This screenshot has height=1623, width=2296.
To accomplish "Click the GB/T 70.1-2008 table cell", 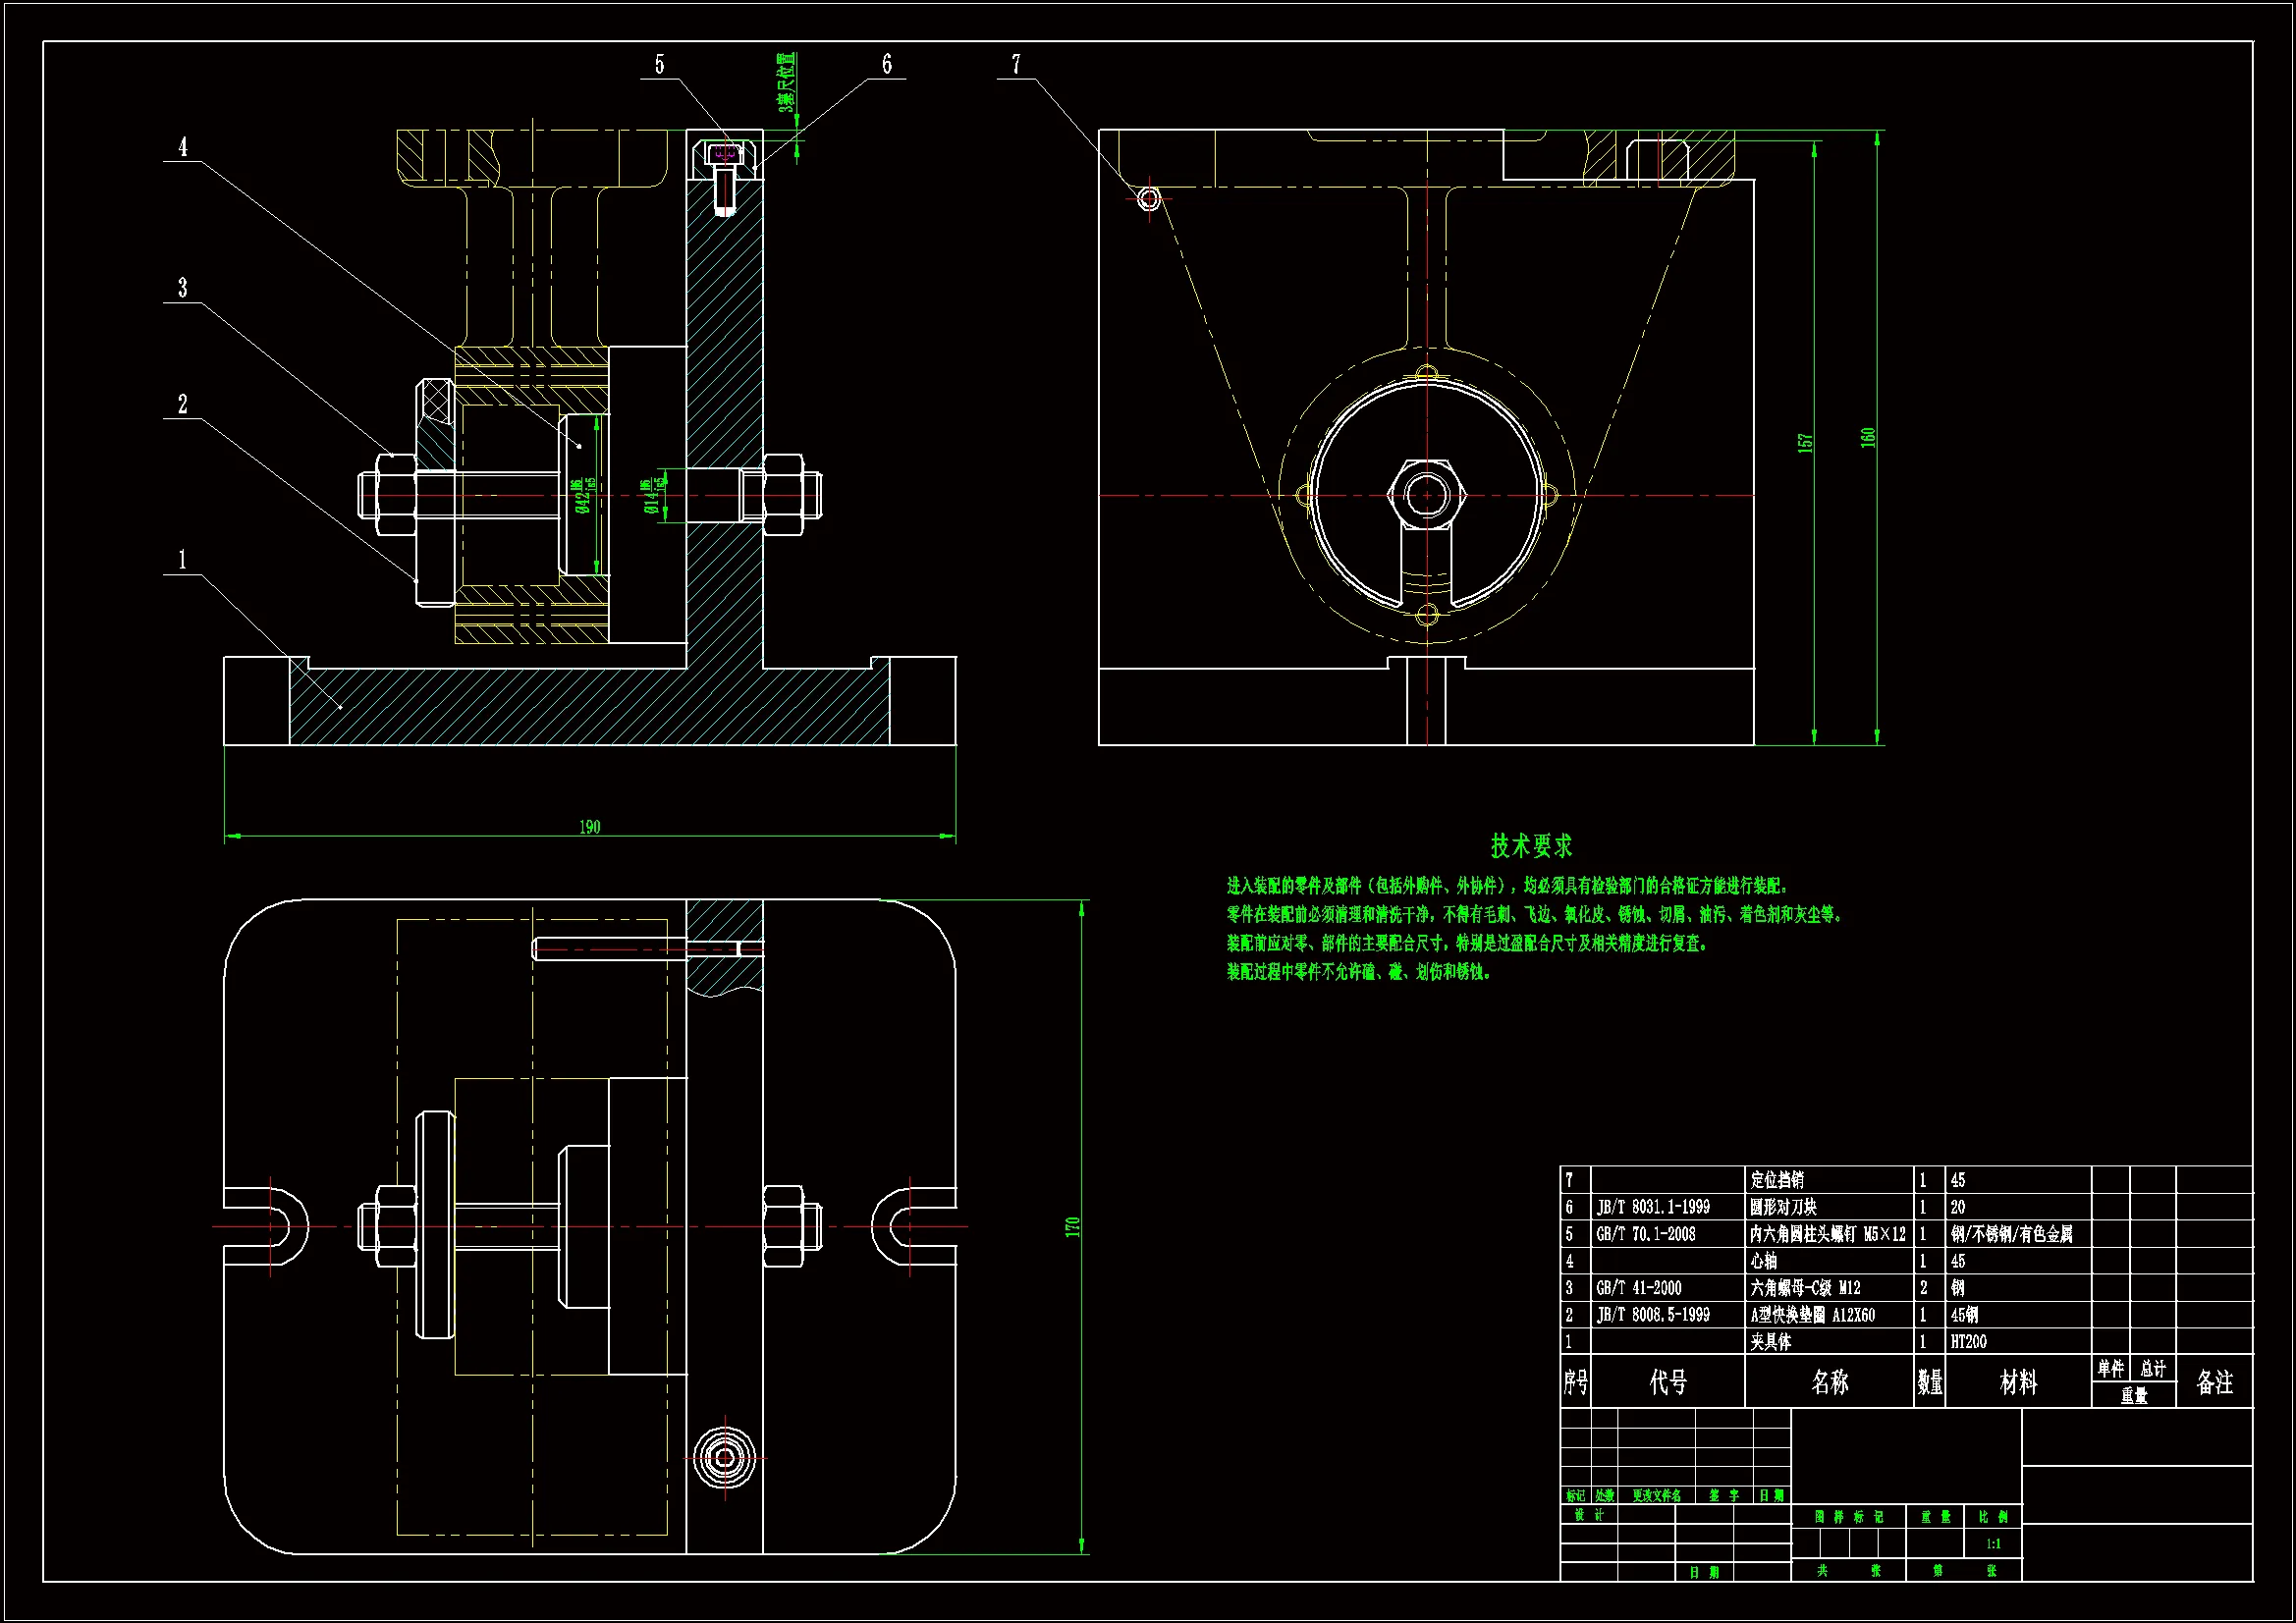I will [1646, 1234].
